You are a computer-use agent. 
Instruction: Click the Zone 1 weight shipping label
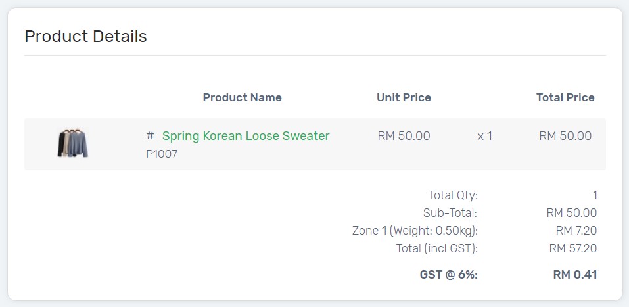click(x=415, y=231)
